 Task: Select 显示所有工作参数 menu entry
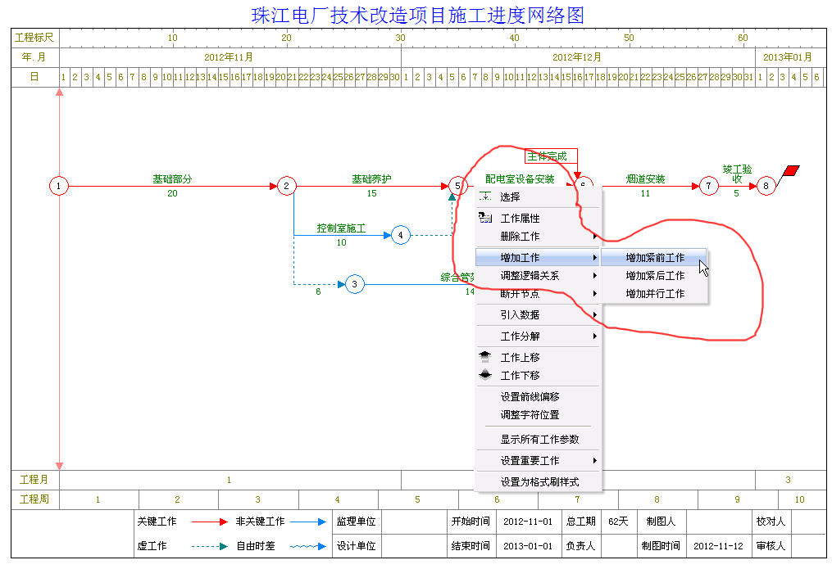point(538,439)
